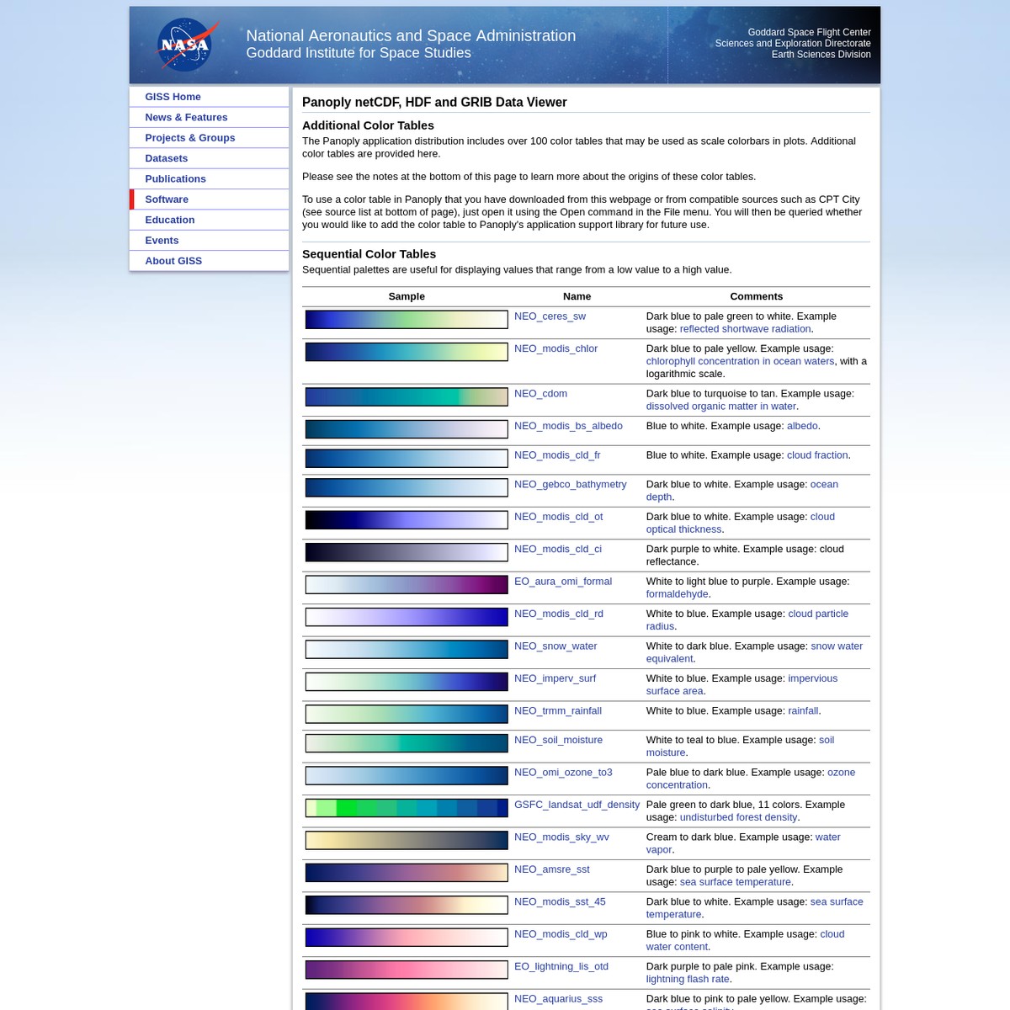Screen dimensions: 1010x1010
Task: Open chlorophyll concentration in ocean waters link
Action: 740,361
